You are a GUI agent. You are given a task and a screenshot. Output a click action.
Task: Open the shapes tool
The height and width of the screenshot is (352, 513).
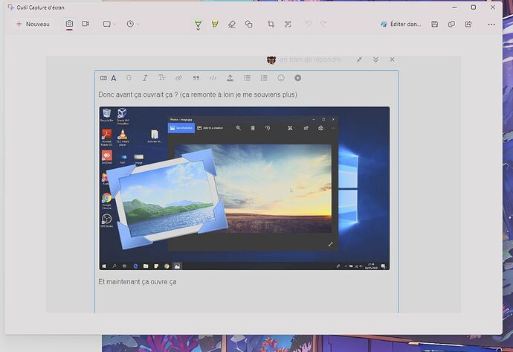(x=249, y=25)
